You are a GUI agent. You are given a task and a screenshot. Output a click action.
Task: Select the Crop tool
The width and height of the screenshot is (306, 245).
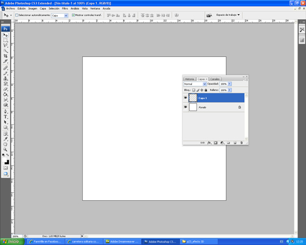click(x=6, y=56)
